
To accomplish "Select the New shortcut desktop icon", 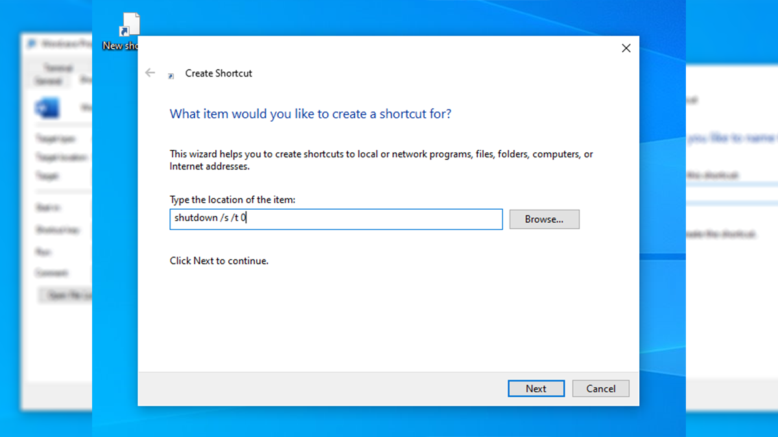I will coord(130,25).
